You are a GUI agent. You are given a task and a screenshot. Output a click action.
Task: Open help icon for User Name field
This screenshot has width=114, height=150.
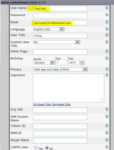(107, 8)
